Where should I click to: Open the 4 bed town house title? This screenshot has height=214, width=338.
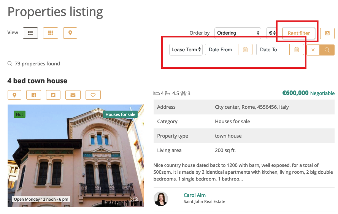(x=37, y=81)
